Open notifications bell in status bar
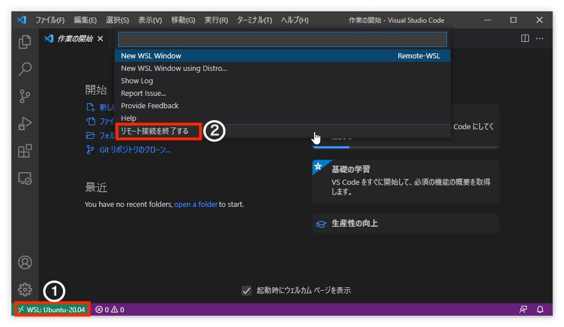Image resolution: width=564 pixels, height=327 pixels. click(x=540, y=309)
